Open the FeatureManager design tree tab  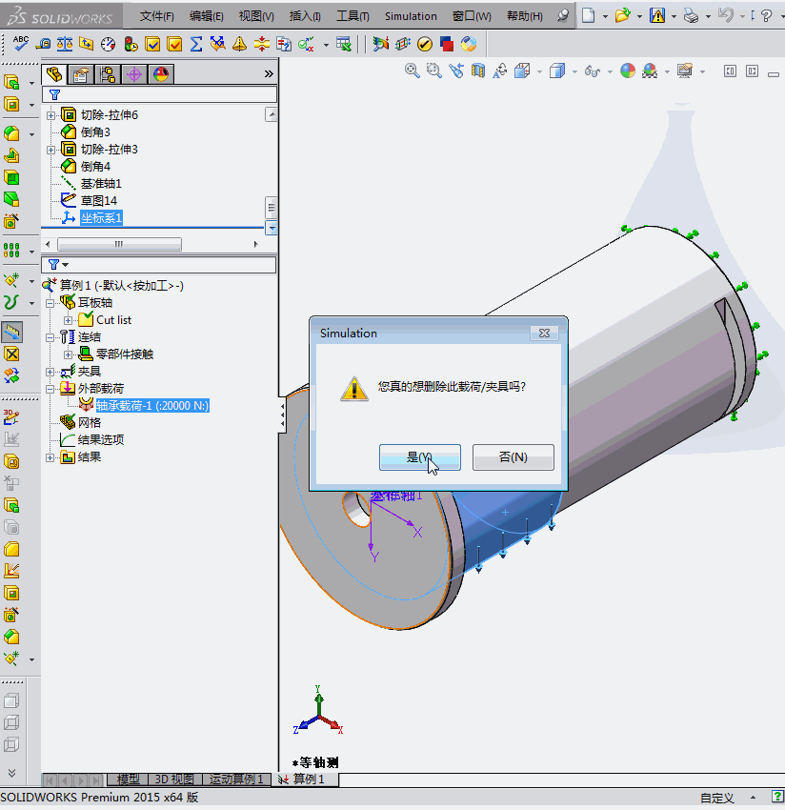pyautogui.click(x=54, y=74)
